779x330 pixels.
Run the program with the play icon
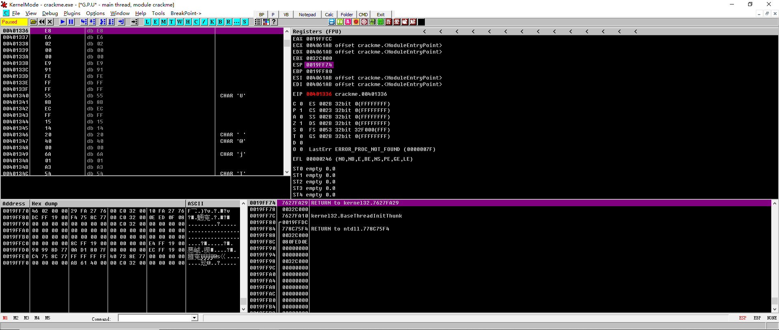tap(63, 22)
